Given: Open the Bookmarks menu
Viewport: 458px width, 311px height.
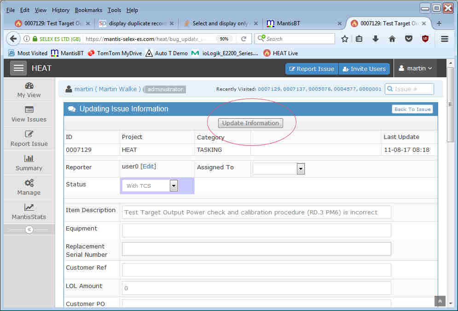Looking at the screenshot, I should (88, 10).
